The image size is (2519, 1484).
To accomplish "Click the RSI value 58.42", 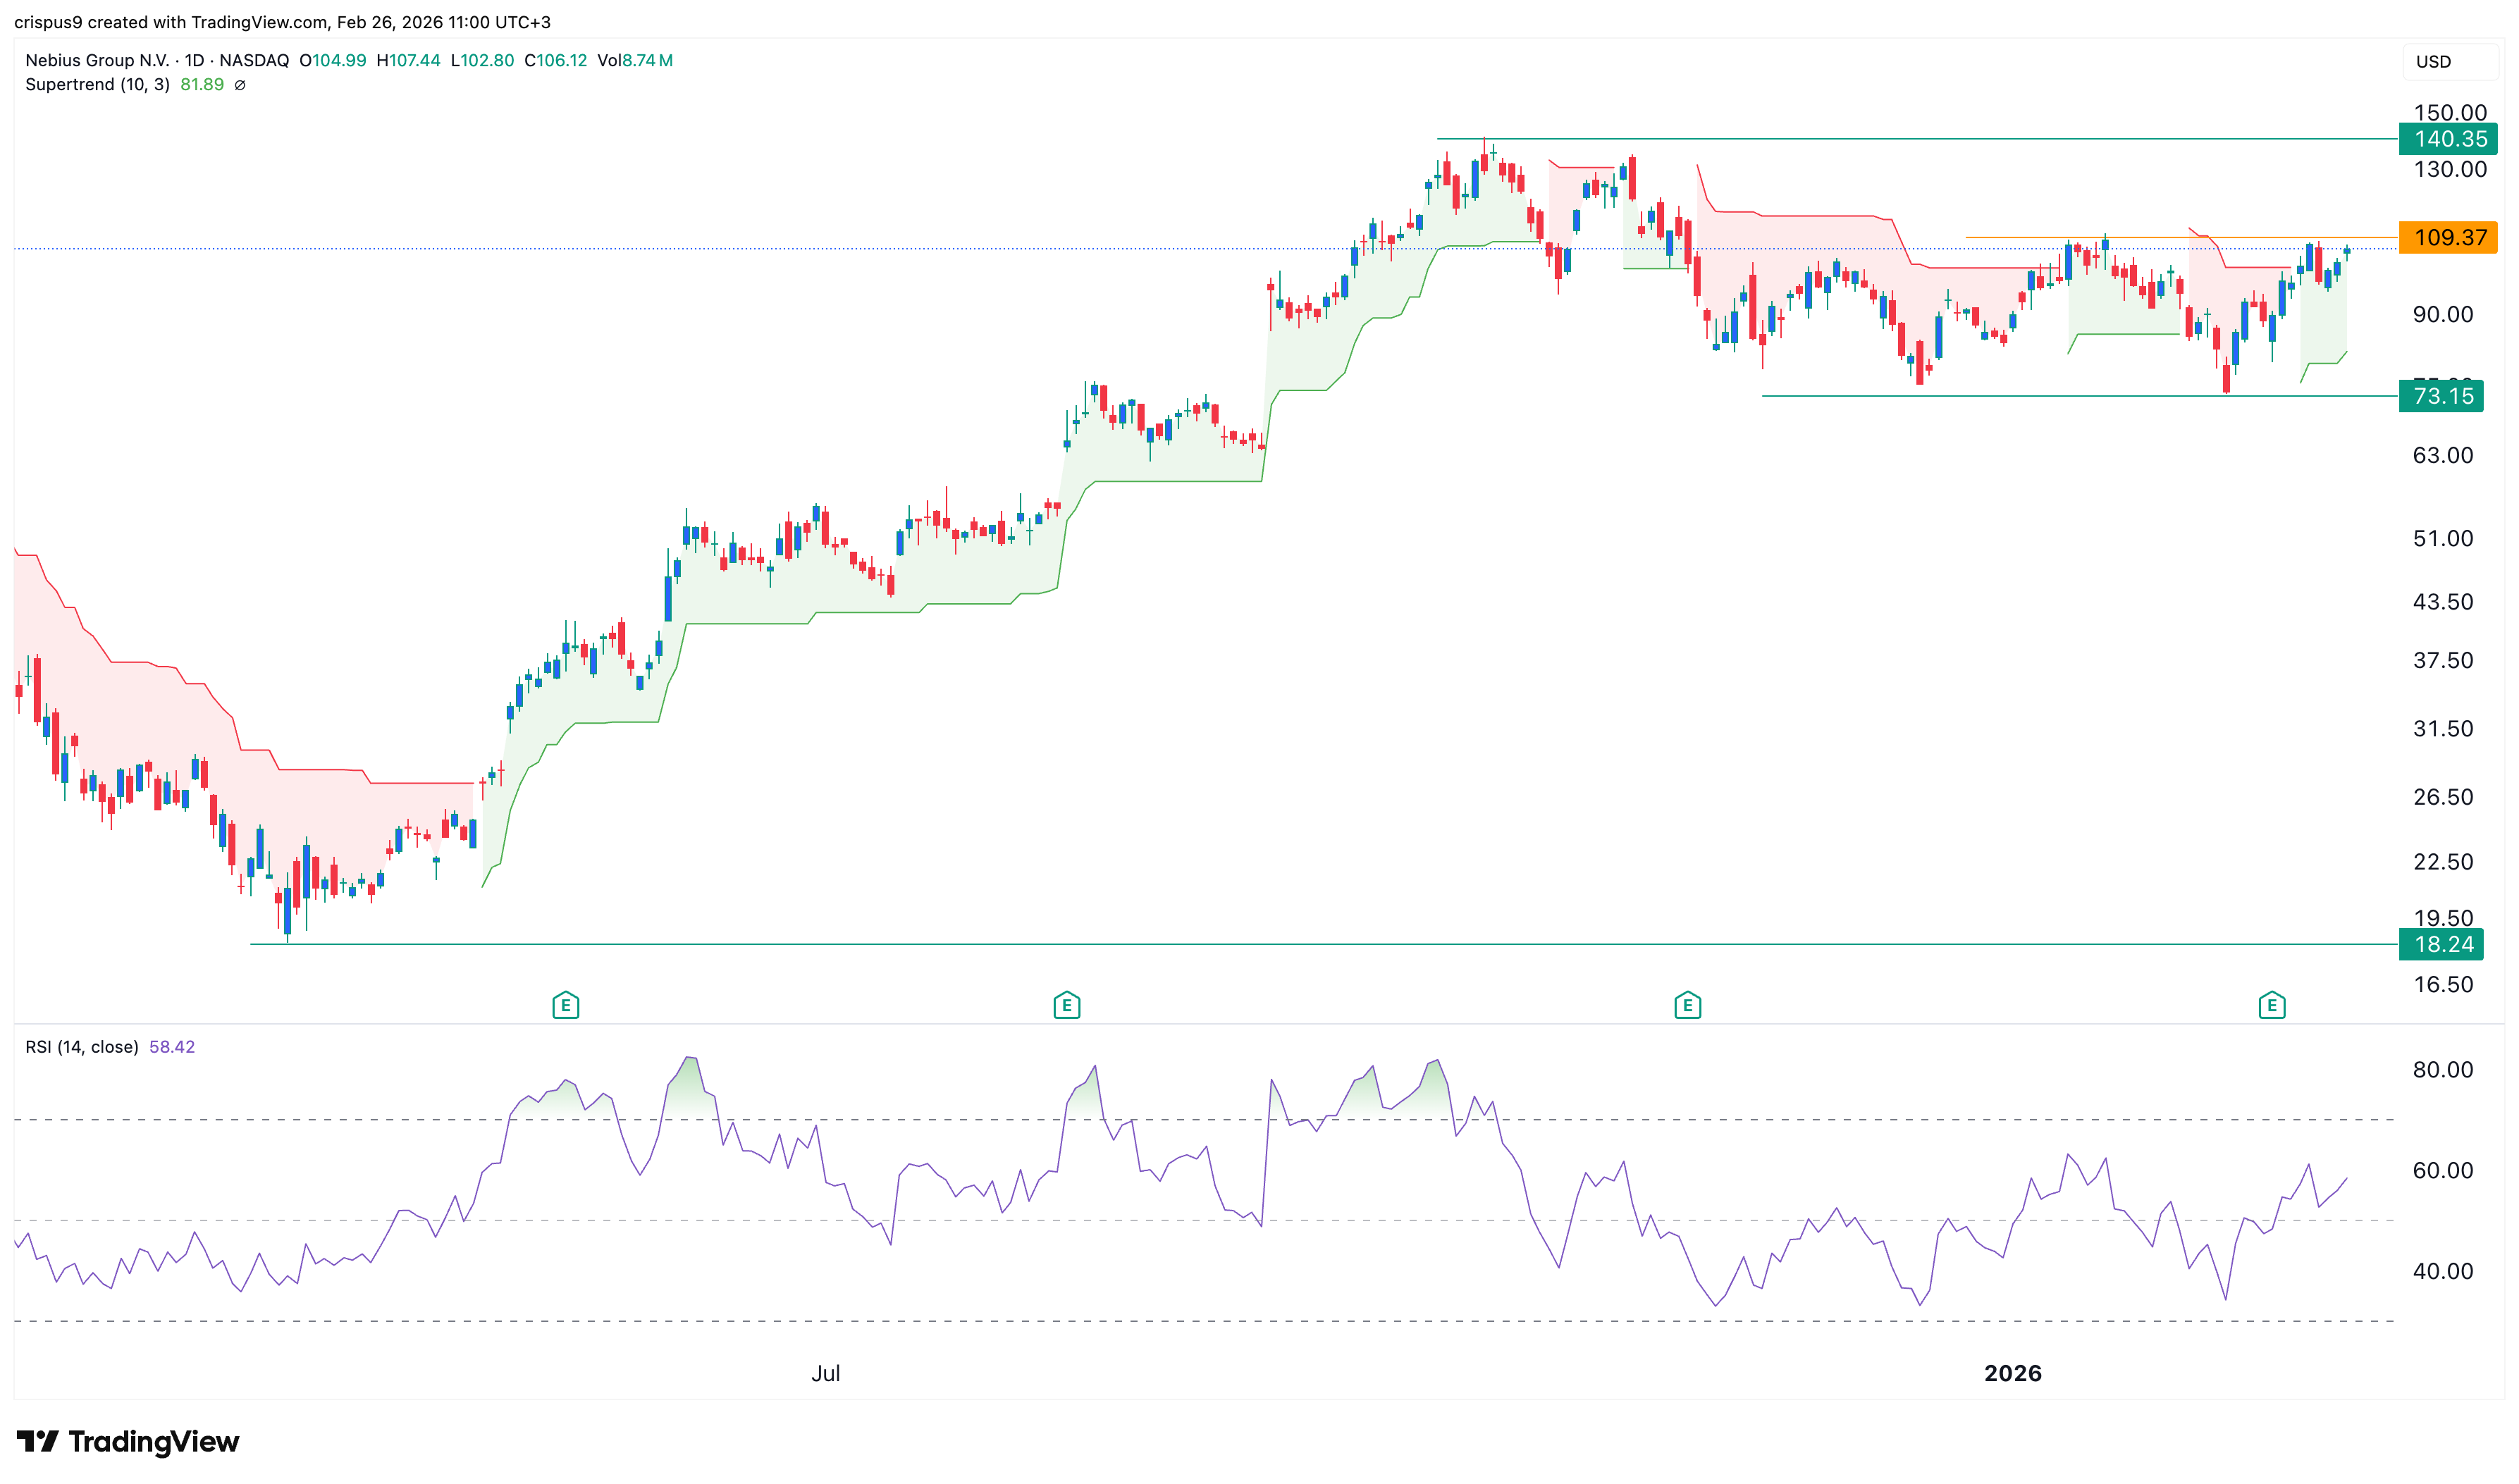I will pyautogui.click(x=172, y=1047).
